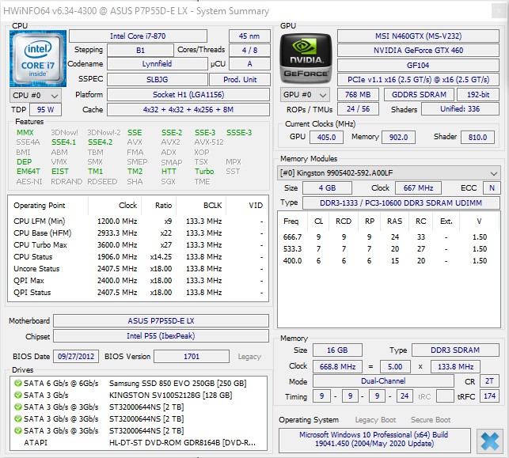The image size is (509, 458).
Task: Click the MSI N460GTX (MS-V232) field
Action: click(418, 36)
